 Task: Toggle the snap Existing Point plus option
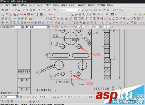point(105,27)
